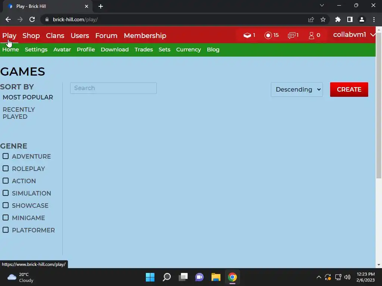Check the Simulation genre box
The image size is (382, 286).
click(x=6, y=193)
